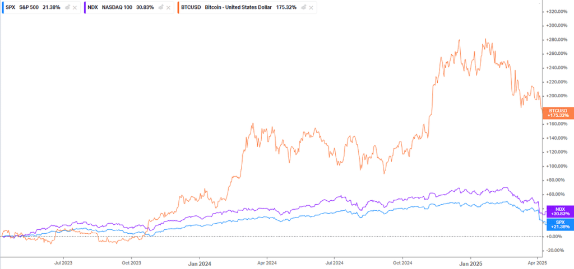The width and height of the screenshot is (574, 269).
Task: Click the purple NDX +30.83% axis tag
Action: coord(557,211)
